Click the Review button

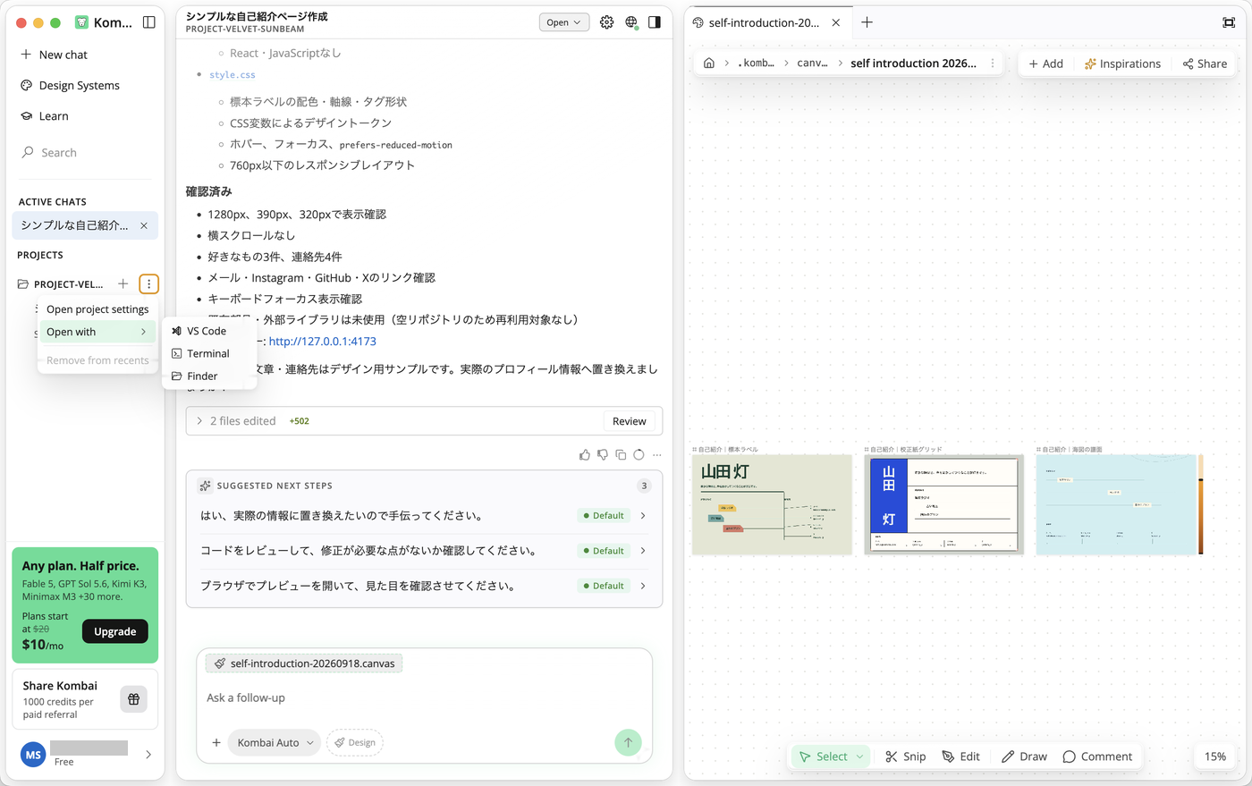click(630, 421)
